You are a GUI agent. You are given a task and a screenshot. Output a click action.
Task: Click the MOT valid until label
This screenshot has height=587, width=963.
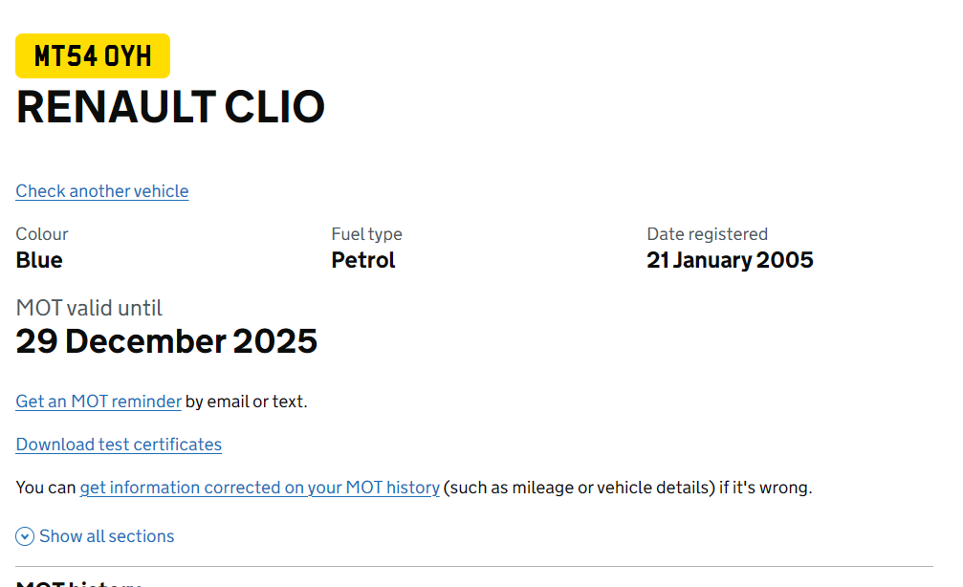pos(89,308)
